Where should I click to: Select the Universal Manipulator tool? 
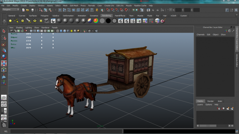click(x=4, y=70)
